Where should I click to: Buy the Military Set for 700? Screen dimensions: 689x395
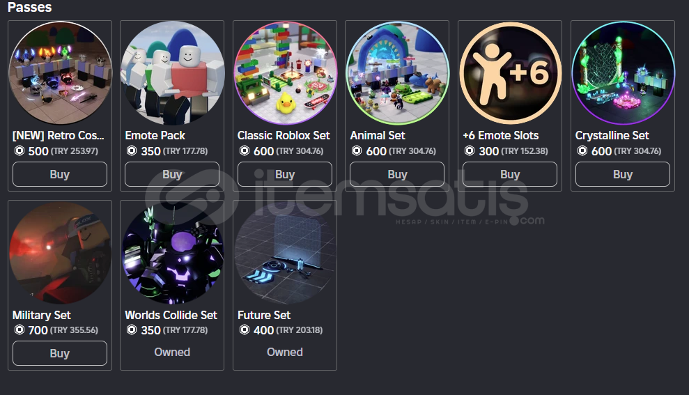pyautogui.click(x=60, y=353)
